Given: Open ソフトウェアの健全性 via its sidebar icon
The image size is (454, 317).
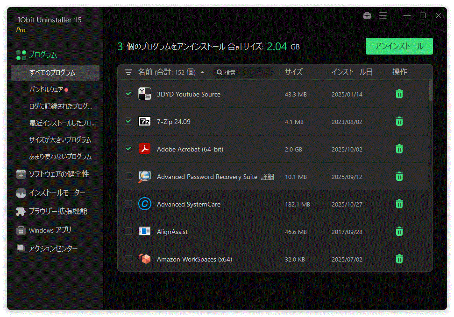Looking at the screenshot, I should click(21, 174).
